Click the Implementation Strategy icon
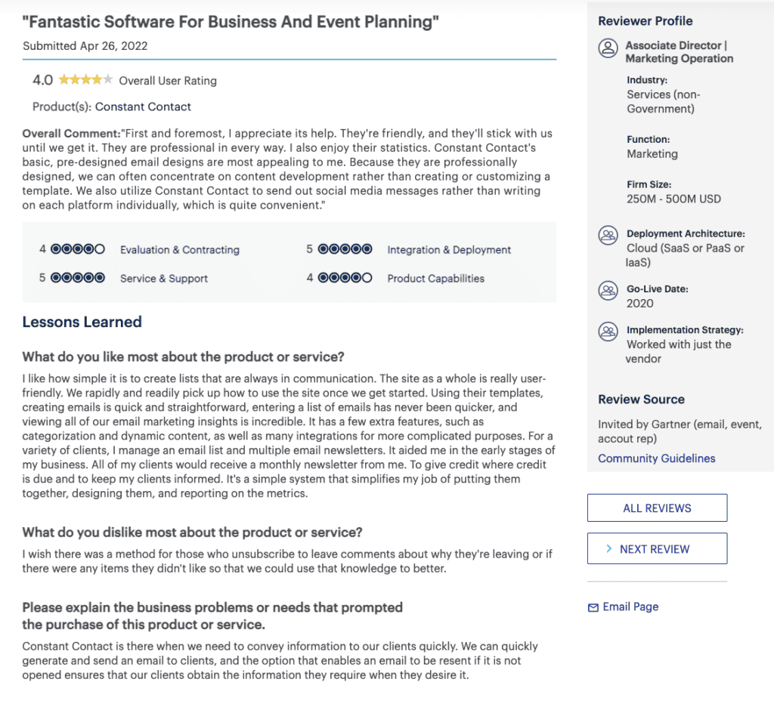774x713 pixels. point(608,332)
